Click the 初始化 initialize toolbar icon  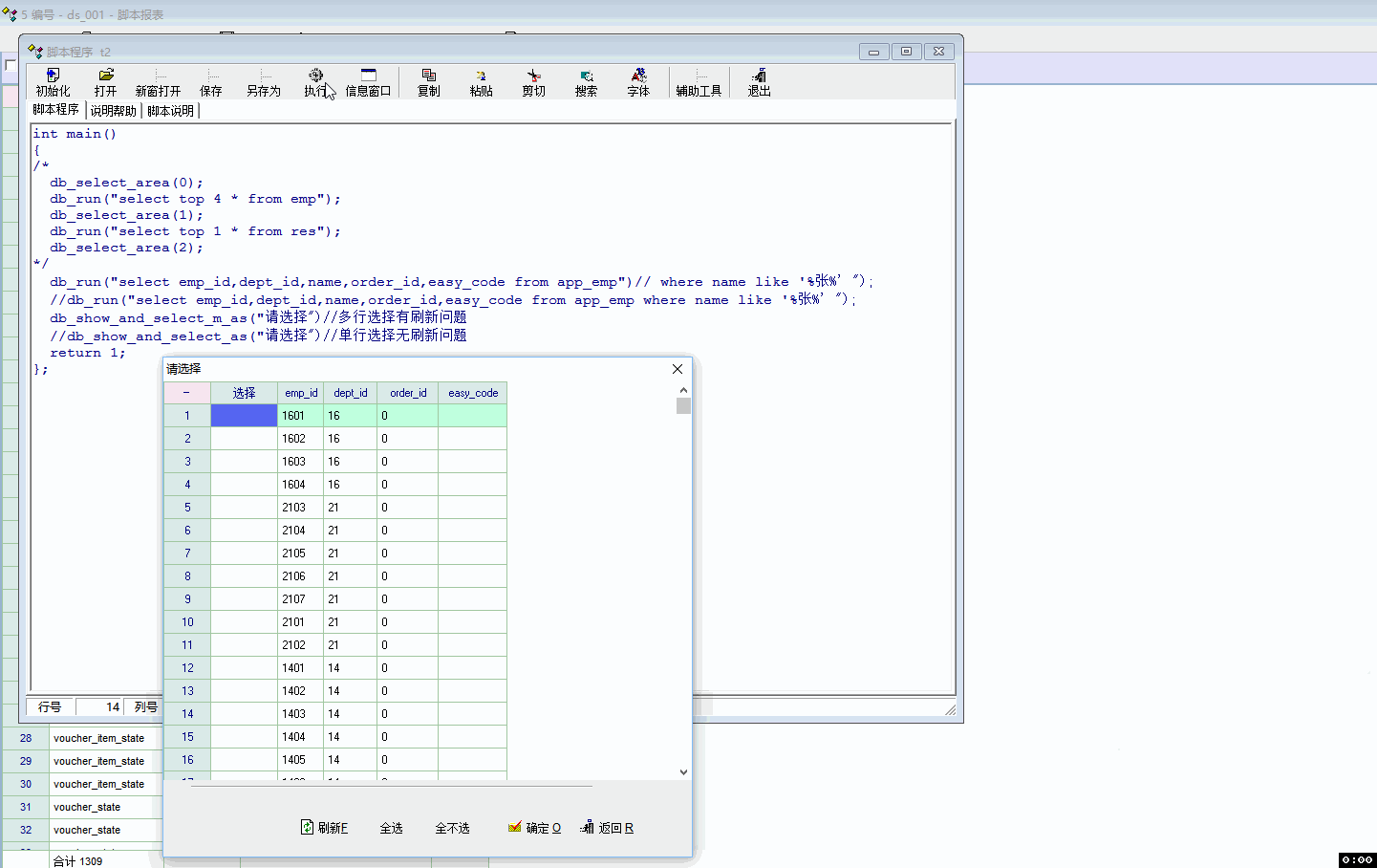[53, 82]
